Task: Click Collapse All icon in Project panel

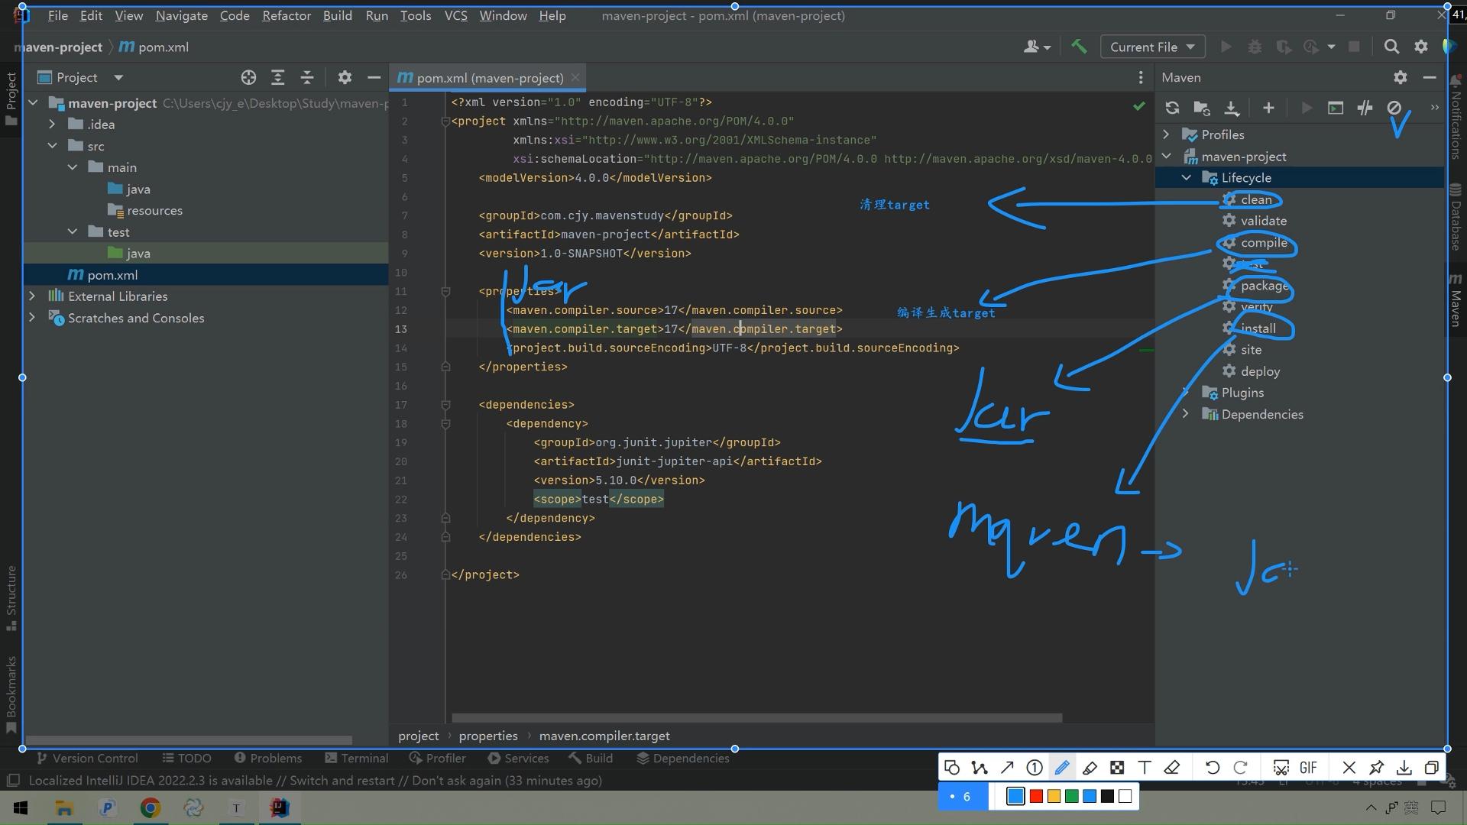Action: [x=306, y=77]
